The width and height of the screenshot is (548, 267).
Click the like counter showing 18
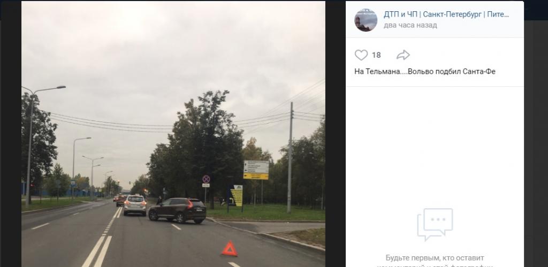pos(376,55)
